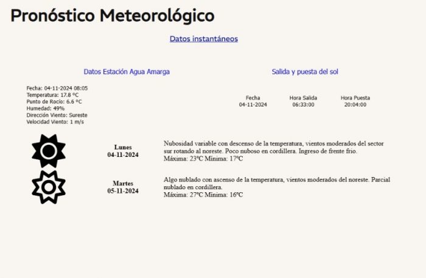The image size is (426, 278).
Task: Click the Temperatura 17.8 °C reading
Action: tap(52, 95)
